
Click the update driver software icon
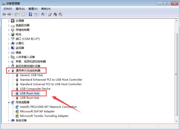coord(50,14)
